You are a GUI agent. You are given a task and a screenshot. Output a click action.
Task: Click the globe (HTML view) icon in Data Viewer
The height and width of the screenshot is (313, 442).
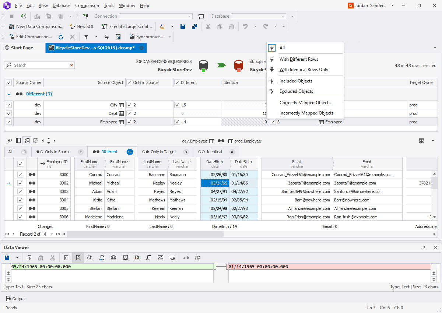point(113,258)
